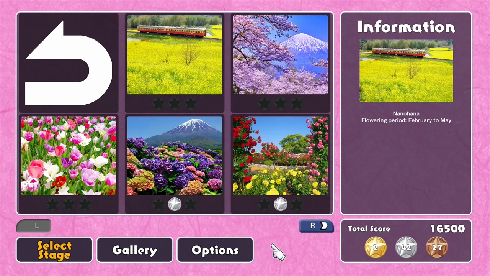The image size is (490, 276).
Task: Open the Gallery
Action: click(134, 250)
